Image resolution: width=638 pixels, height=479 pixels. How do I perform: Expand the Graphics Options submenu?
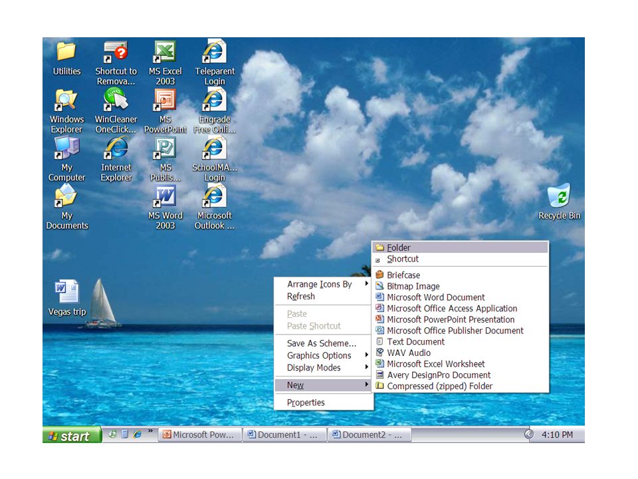pos(324,355)
